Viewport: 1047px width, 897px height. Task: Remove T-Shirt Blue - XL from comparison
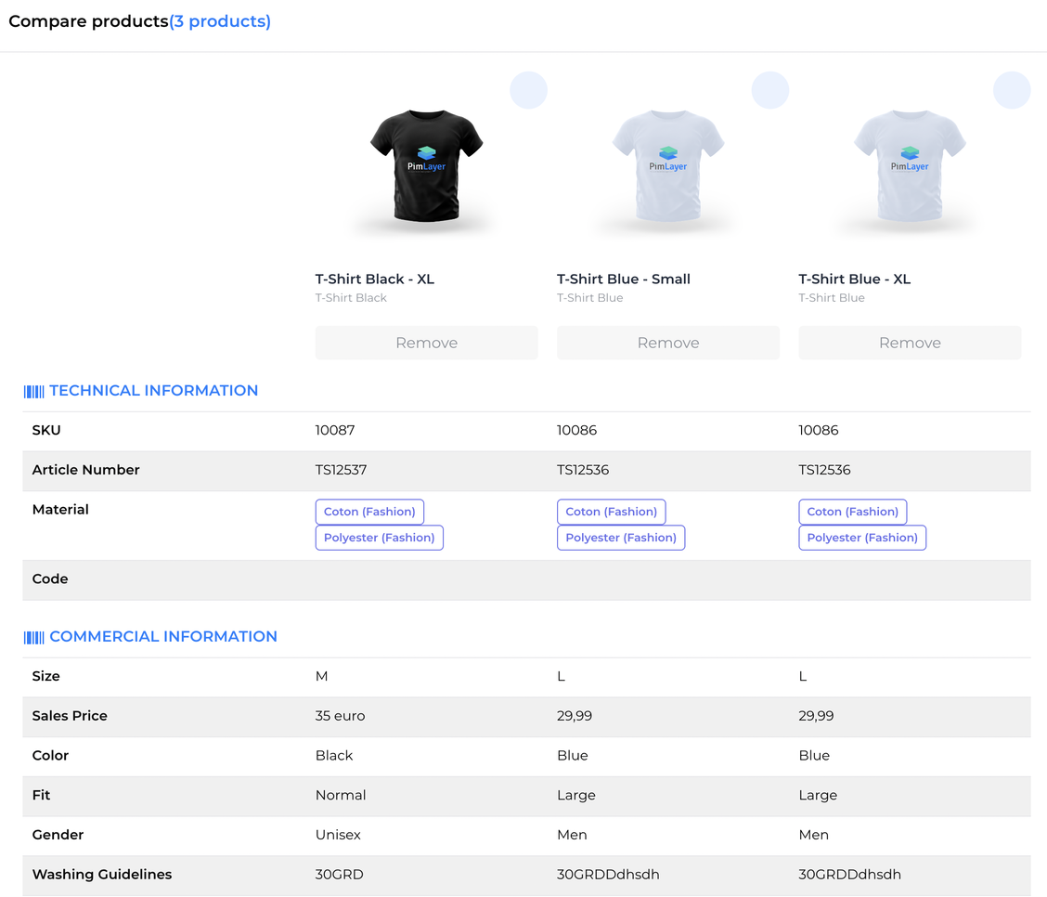(910, 343)
